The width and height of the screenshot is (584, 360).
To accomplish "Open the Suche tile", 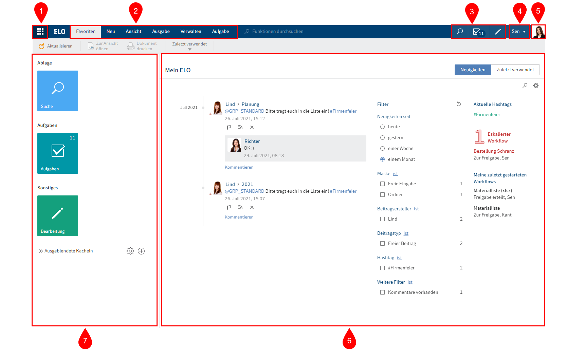I will pos(58,91).
